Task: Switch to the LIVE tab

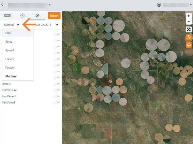Action: tap(7, 16)
